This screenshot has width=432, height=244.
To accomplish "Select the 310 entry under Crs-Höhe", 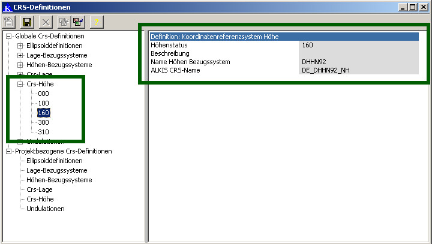I will point(43,132).
